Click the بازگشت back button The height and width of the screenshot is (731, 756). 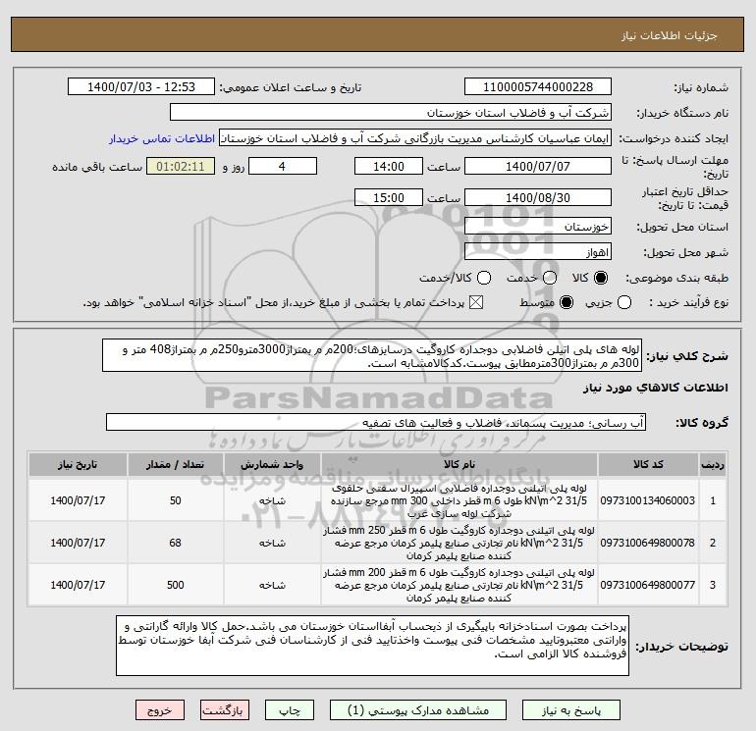tap(225, 710)
